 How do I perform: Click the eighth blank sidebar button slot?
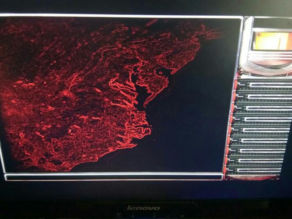257,160
